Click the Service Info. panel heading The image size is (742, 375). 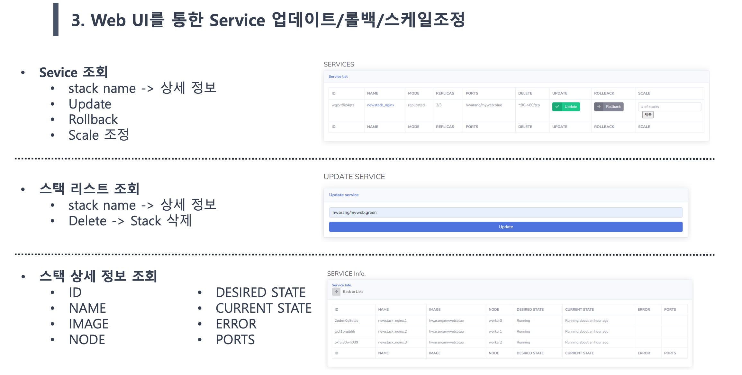(341, 285)
